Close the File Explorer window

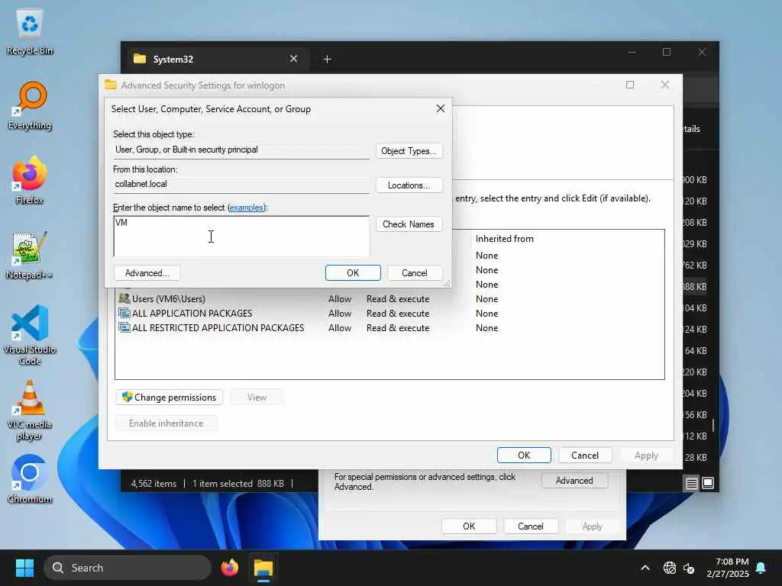tap(702, 52)
